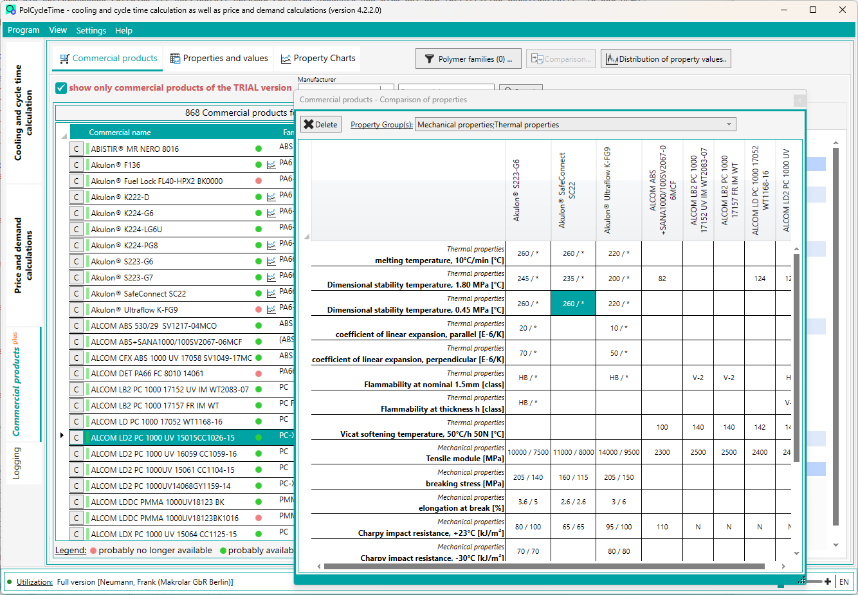The height and width of the screenshot is (595, 858).
Task: Click the red availability dot for Akulon Fuel Lock FL40-HPX2
Action: [x=259, y=181]
